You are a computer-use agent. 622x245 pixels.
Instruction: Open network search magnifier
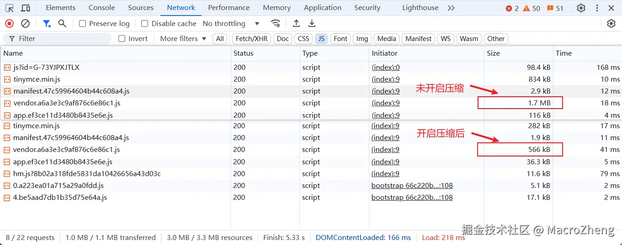pyautogui.click(x=63, y=23)
